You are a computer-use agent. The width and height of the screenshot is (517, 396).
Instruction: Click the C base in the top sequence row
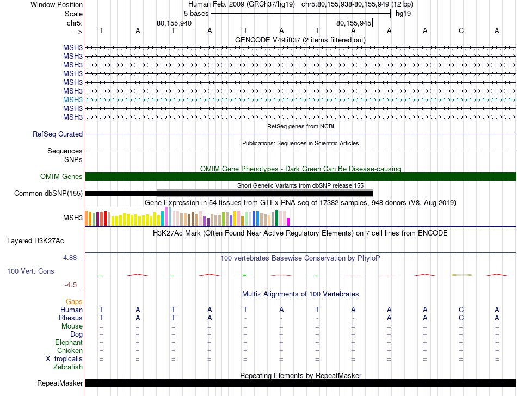click(x=461, y=31)
